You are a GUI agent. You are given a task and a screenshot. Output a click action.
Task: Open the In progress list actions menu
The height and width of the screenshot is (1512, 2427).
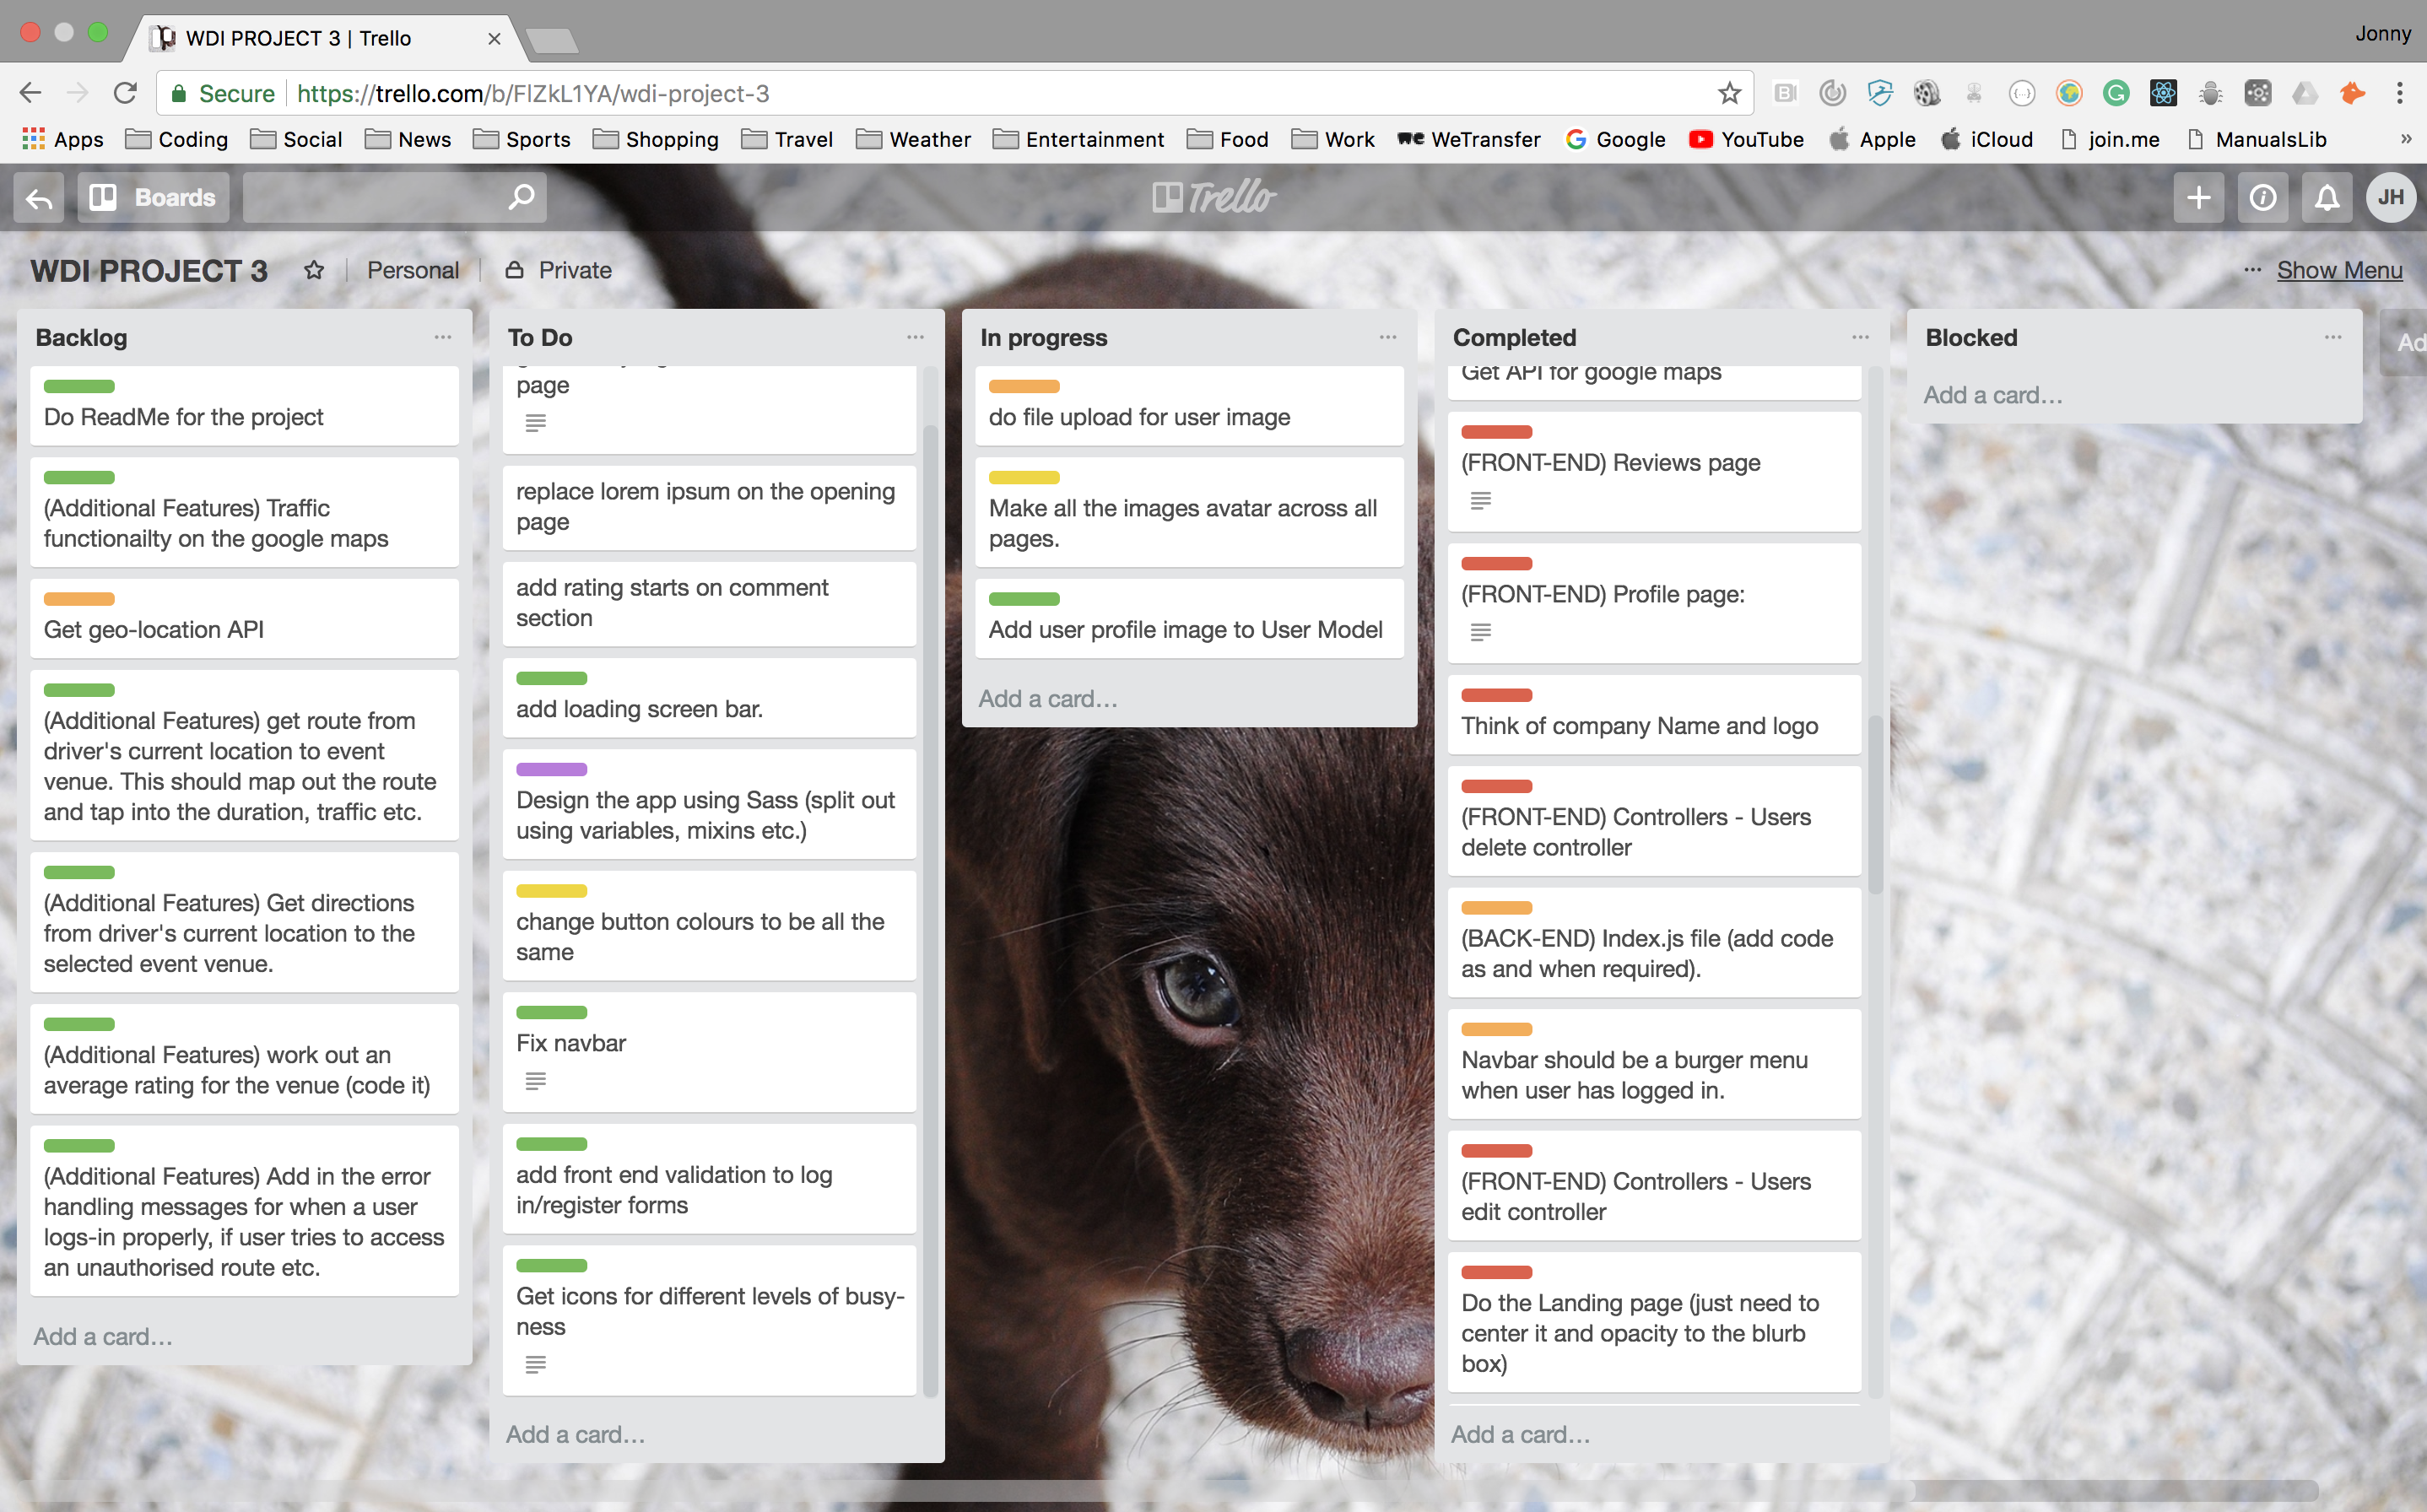point(1387,338)
